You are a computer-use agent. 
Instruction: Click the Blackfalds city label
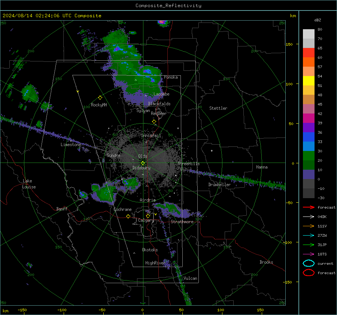pyautogui.click(x=159, y=104)
